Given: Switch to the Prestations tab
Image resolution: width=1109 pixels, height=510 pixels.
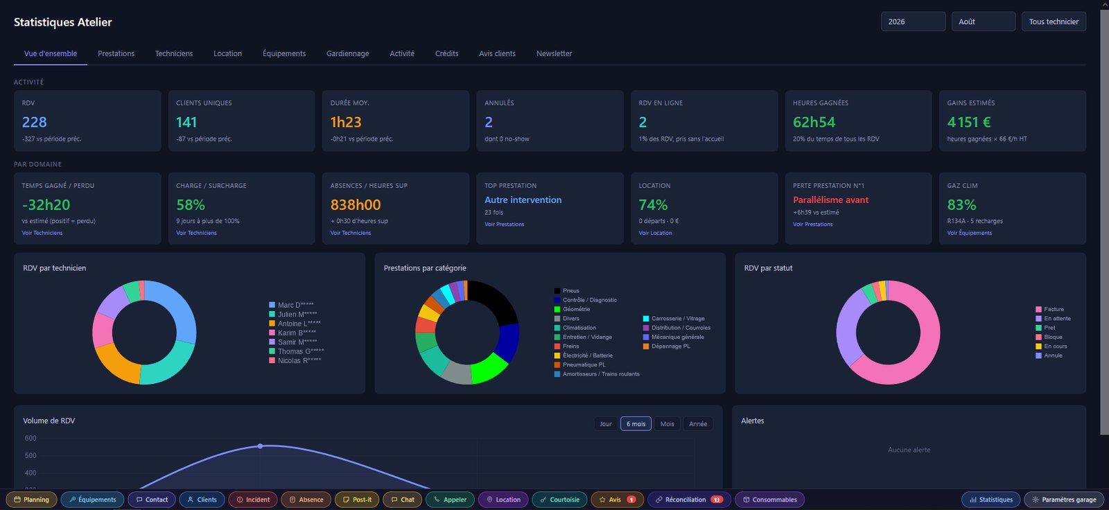Looking at the screenshot, I should click(x=116, y=53).
